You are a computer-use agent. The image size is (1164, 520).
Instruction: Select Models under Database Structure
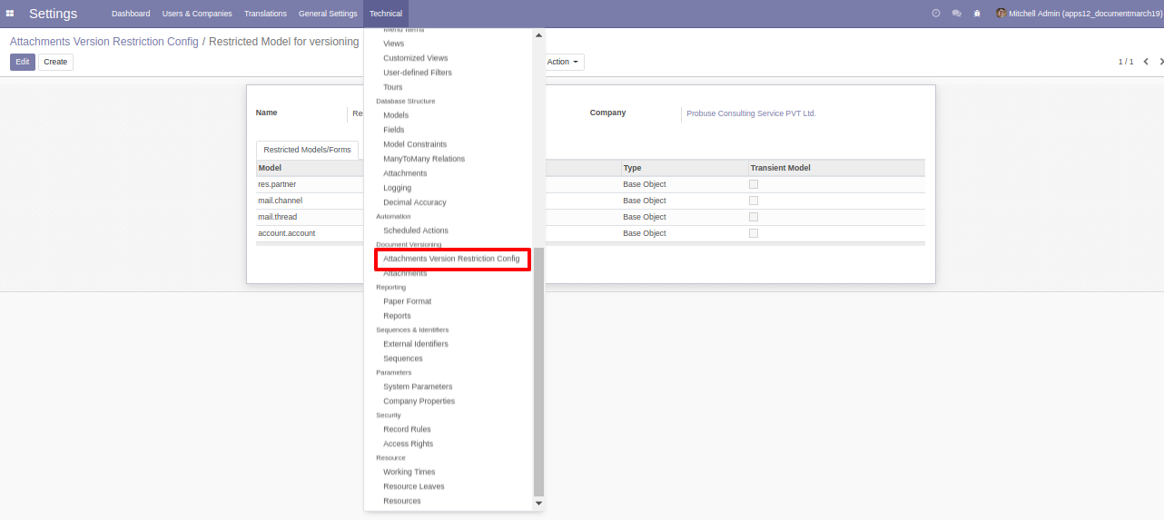coord(396,115)
